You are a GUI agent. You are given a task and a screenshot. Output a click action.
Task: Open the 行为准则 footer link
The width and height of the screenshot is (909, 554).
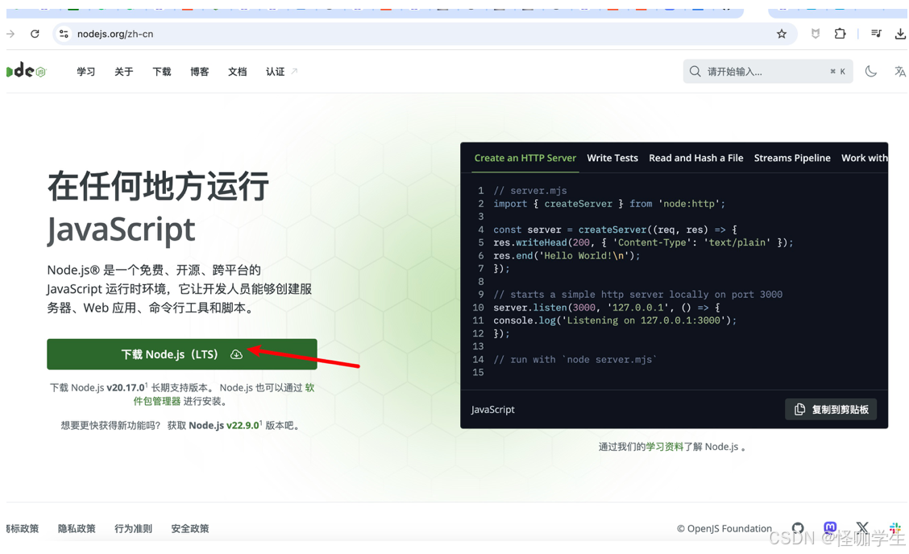[133, 528]
